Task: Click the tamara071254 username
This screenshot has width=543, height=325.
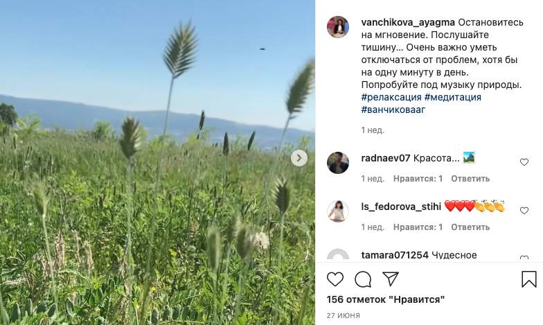Action: point(395,255)
